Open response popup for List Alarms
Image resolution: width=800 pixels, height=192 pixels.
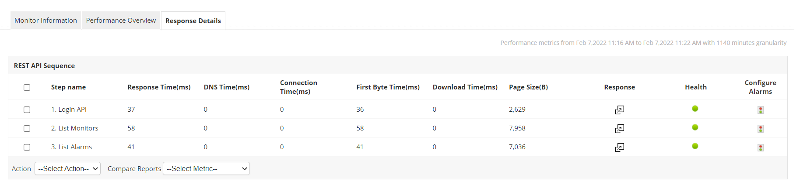(619, 147)
